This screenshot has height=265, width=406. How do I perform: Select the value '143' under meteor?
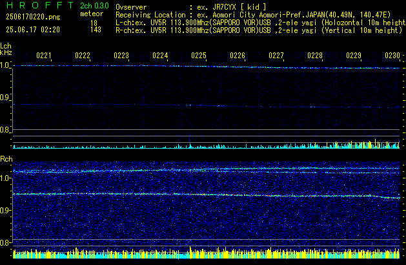[x=96, y=30]
